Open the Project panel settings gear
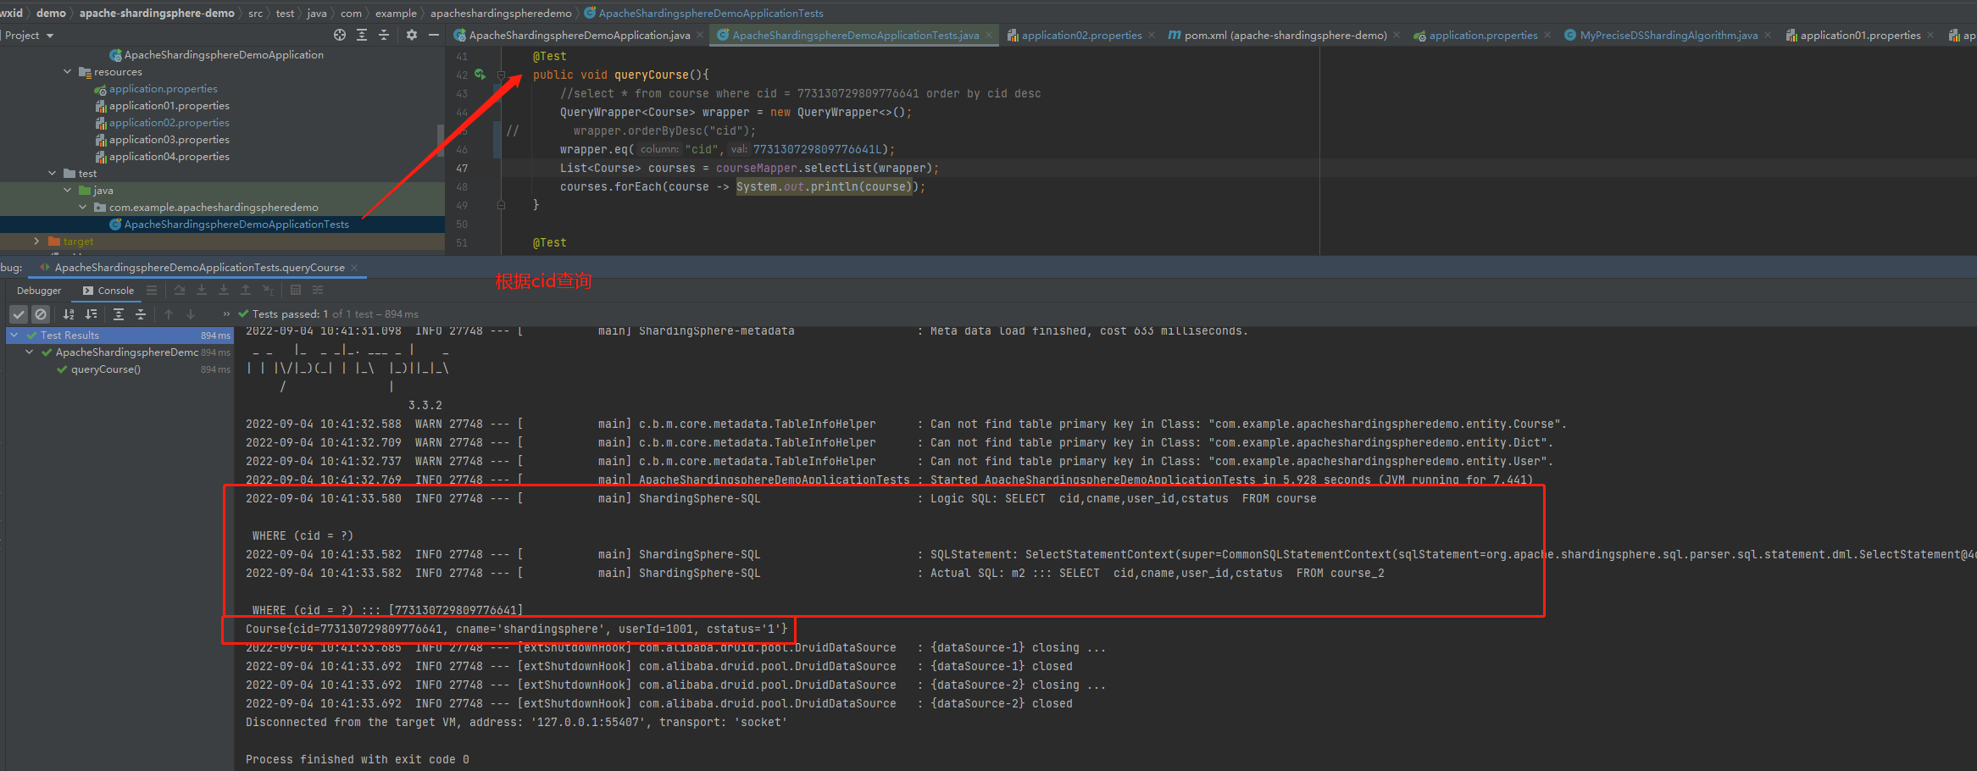1977x771 pixels. (412, 35)
